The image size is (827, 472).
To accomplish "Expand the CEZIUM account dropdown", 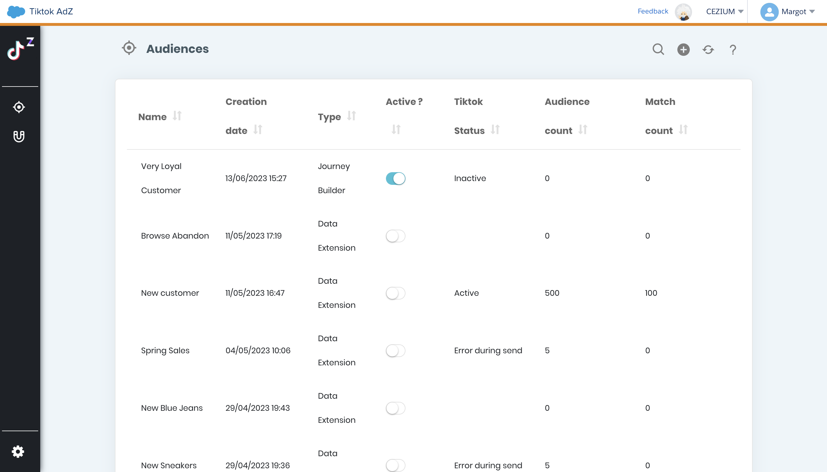I will point(721,11).
